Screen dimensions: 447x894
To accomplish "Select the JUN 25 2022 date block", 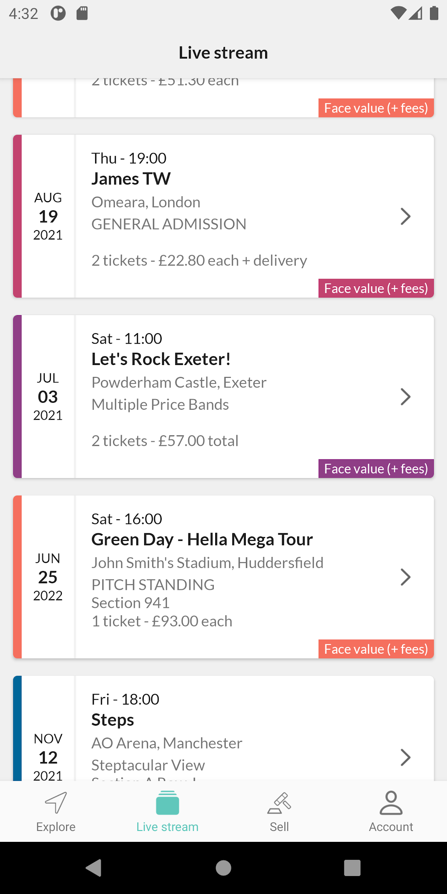I will pyautogui.click(x=48, y=577).
